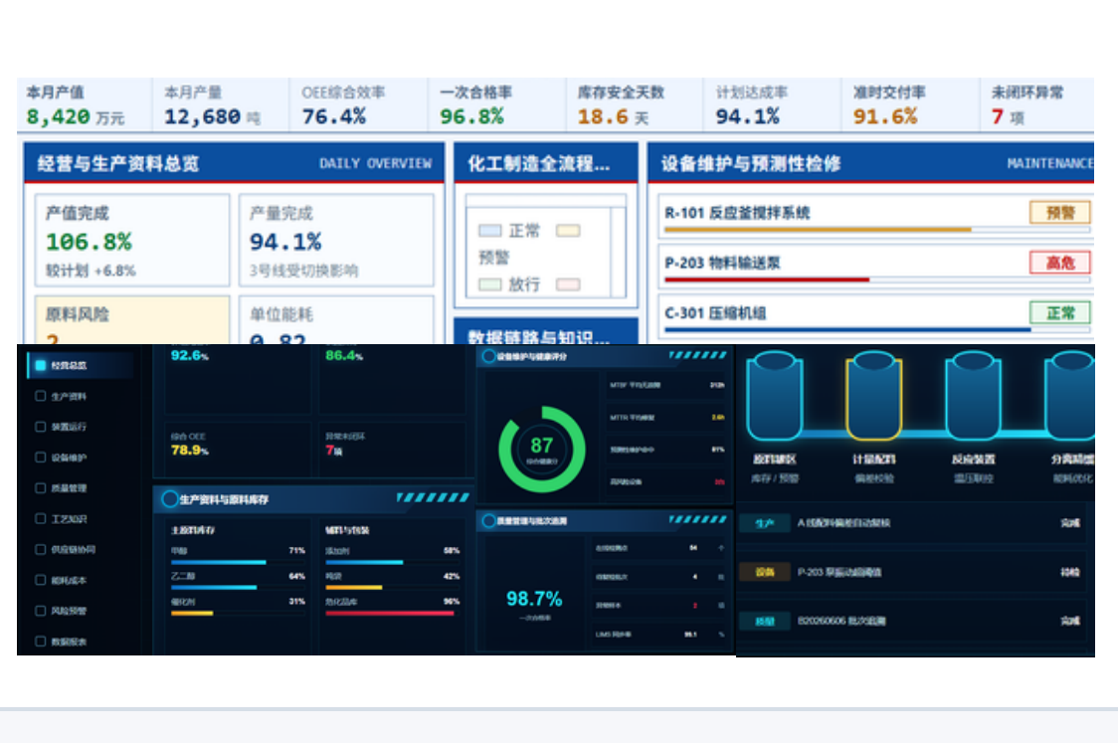Click the 综合 OEE 78.9% tile
Screen dimensions: 1118x743
pos(238,448)
